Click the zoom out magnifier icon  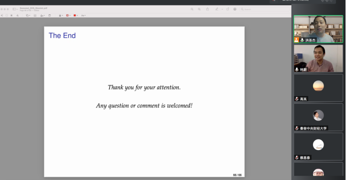click(192, 9)
